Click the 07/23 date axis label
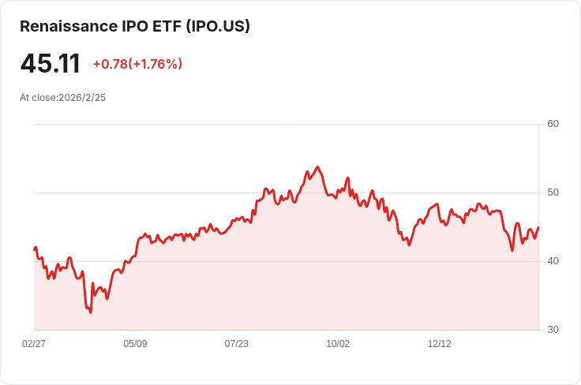Screen dimensions: 581x385 236,344
